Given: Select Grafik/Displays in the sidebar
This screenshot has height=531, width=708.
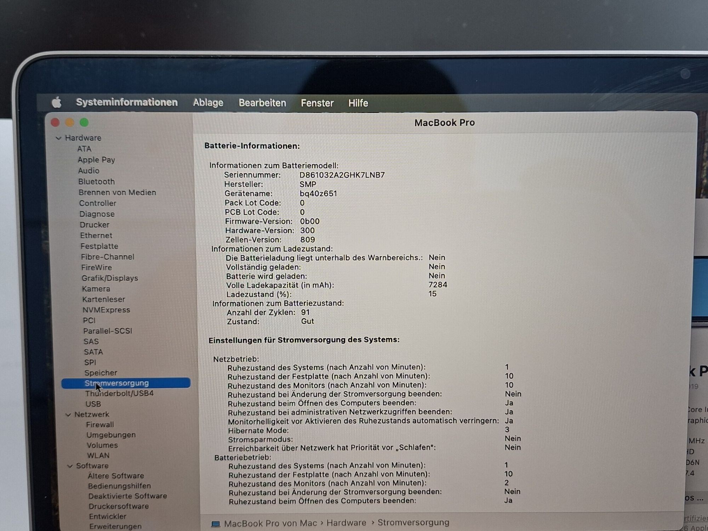Looking at the screenshot, I should click(x=110, y=278).
